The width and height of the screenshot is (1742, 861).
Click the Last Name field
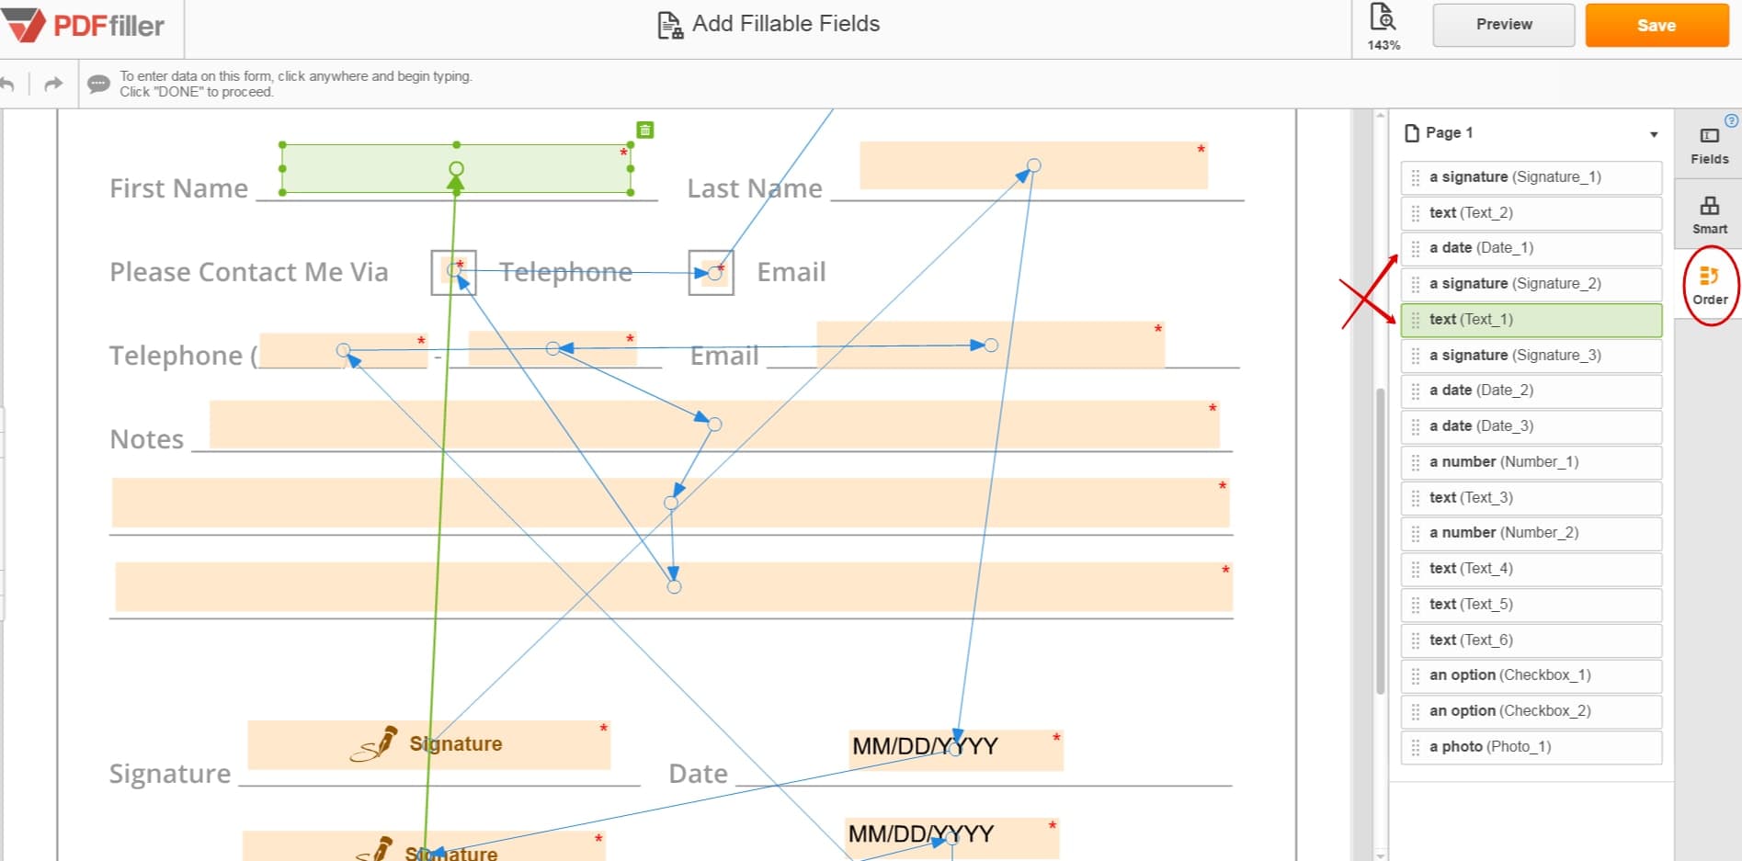point(1033,165)
